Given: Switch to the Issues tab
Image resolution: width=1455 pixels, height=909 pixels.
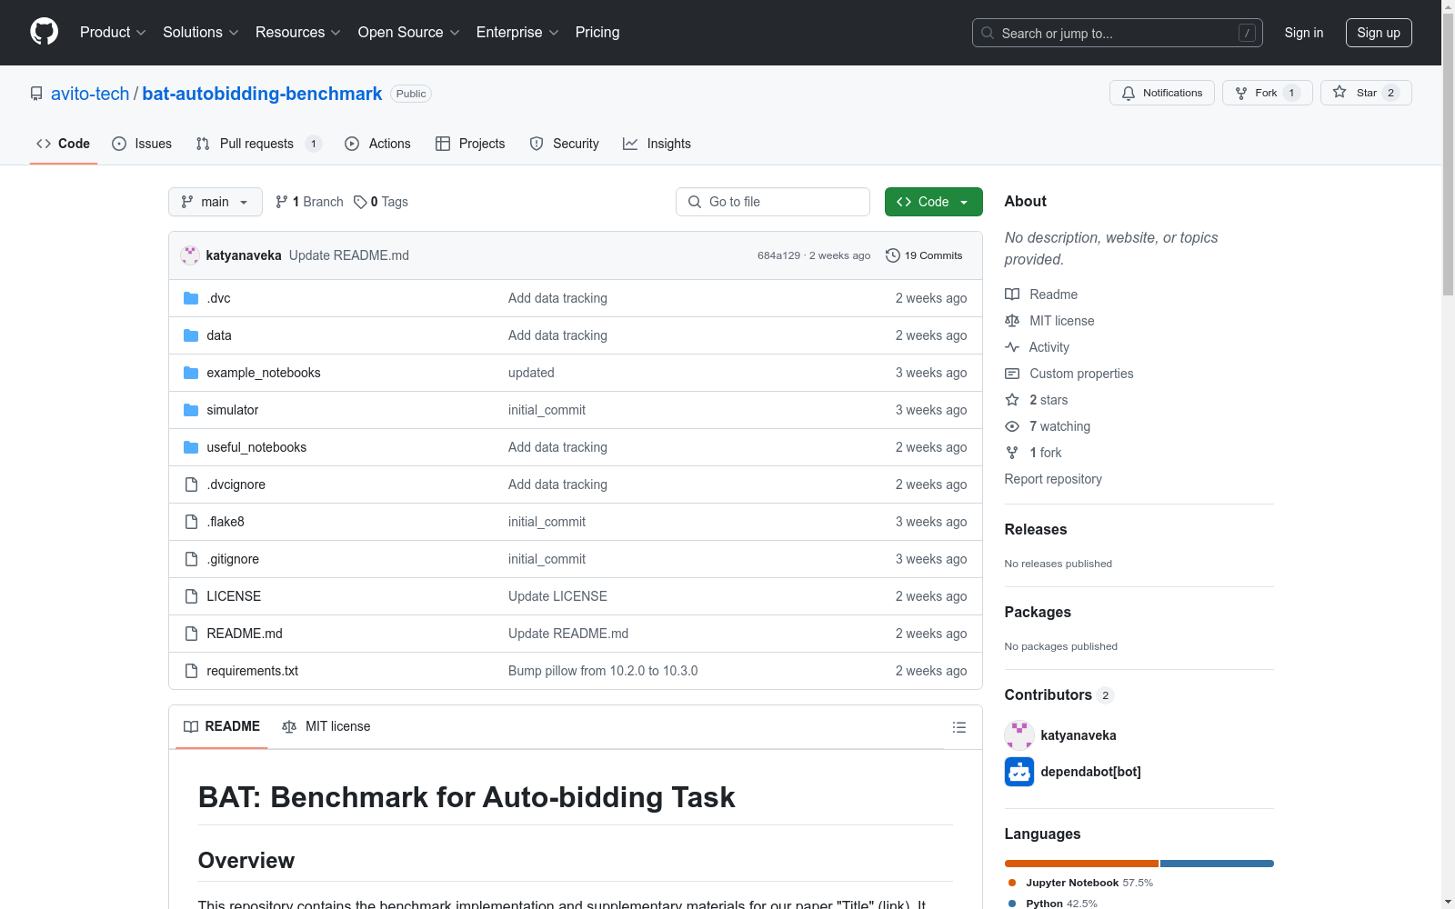Looking at the screenshot, I should 142,144.
